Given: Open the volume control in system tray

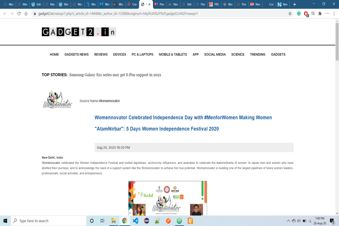Looking at the screenshot, I should point(299,221).
